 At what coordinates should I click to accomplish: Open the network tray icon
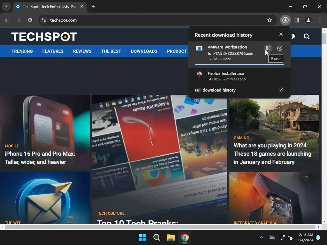tap(282, 237)
